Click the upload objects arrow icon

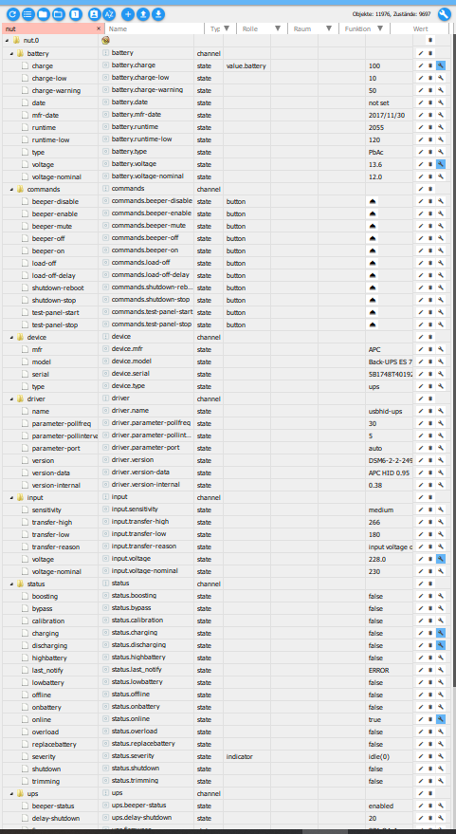point(142,14)
